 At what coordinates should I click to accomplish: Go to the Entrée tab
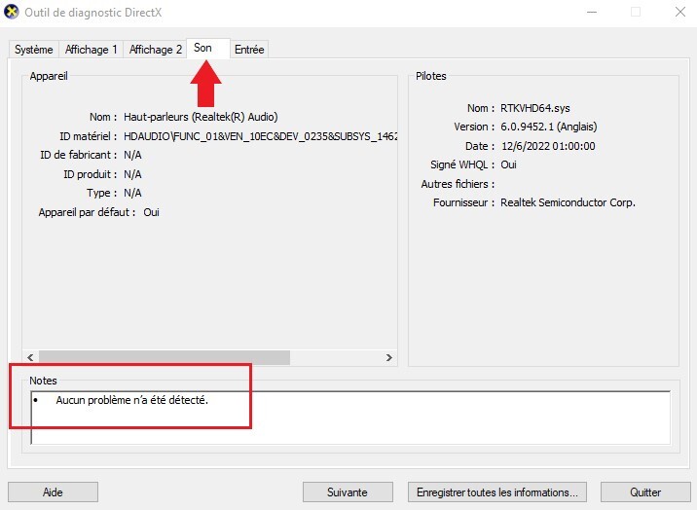[249, 50]
